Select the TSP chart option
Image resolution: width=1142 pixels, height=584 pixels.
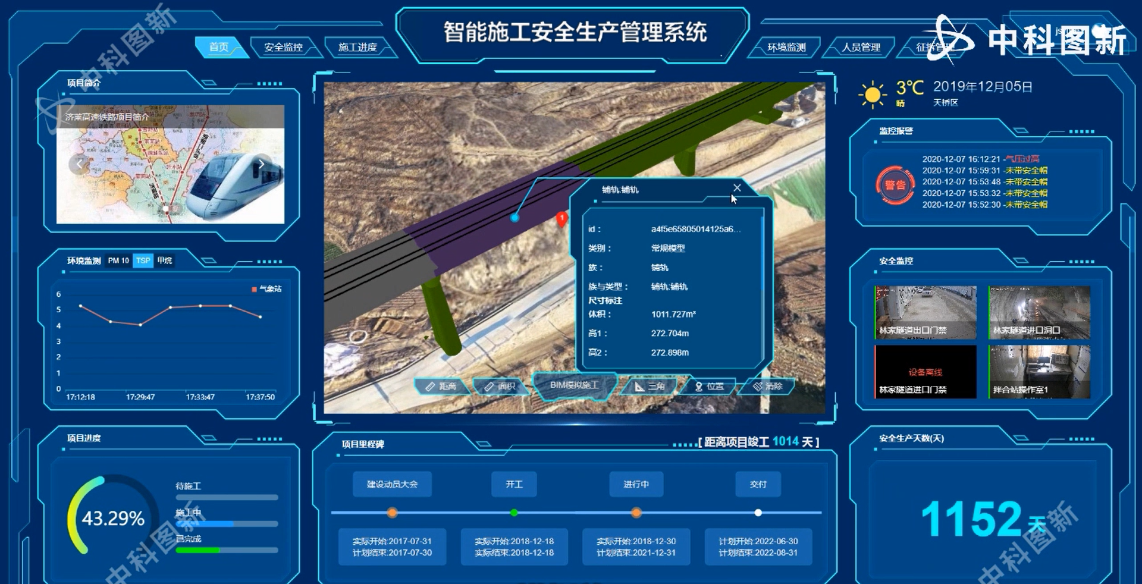[x=143, y=260]
